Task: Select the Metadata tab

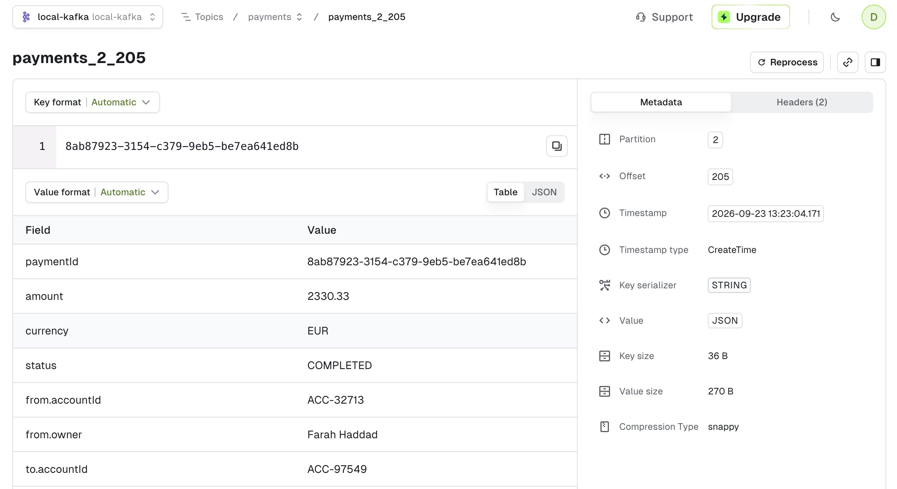Action: coord(661,102)
